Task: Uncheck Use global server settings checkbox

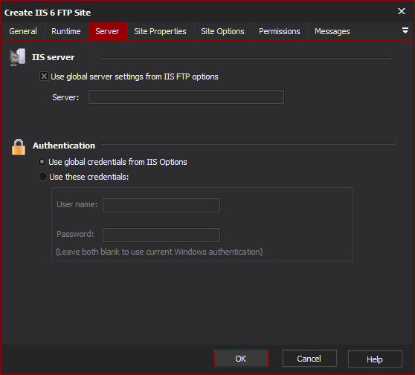Action: [x=44, y=76]
